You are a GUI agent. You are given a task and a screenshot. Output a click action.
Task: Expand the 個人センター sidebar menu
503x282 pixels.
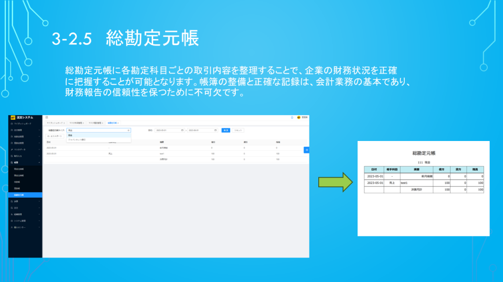tap(25, 227)
